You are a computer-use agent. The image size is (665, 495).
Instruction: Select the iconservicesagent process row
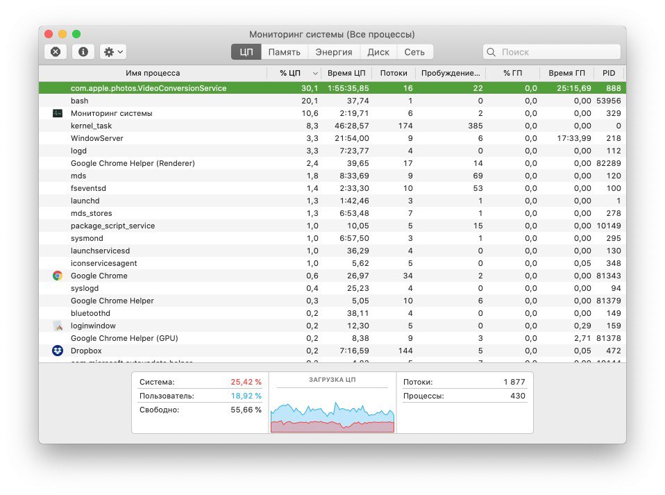[x=332, y=263]
